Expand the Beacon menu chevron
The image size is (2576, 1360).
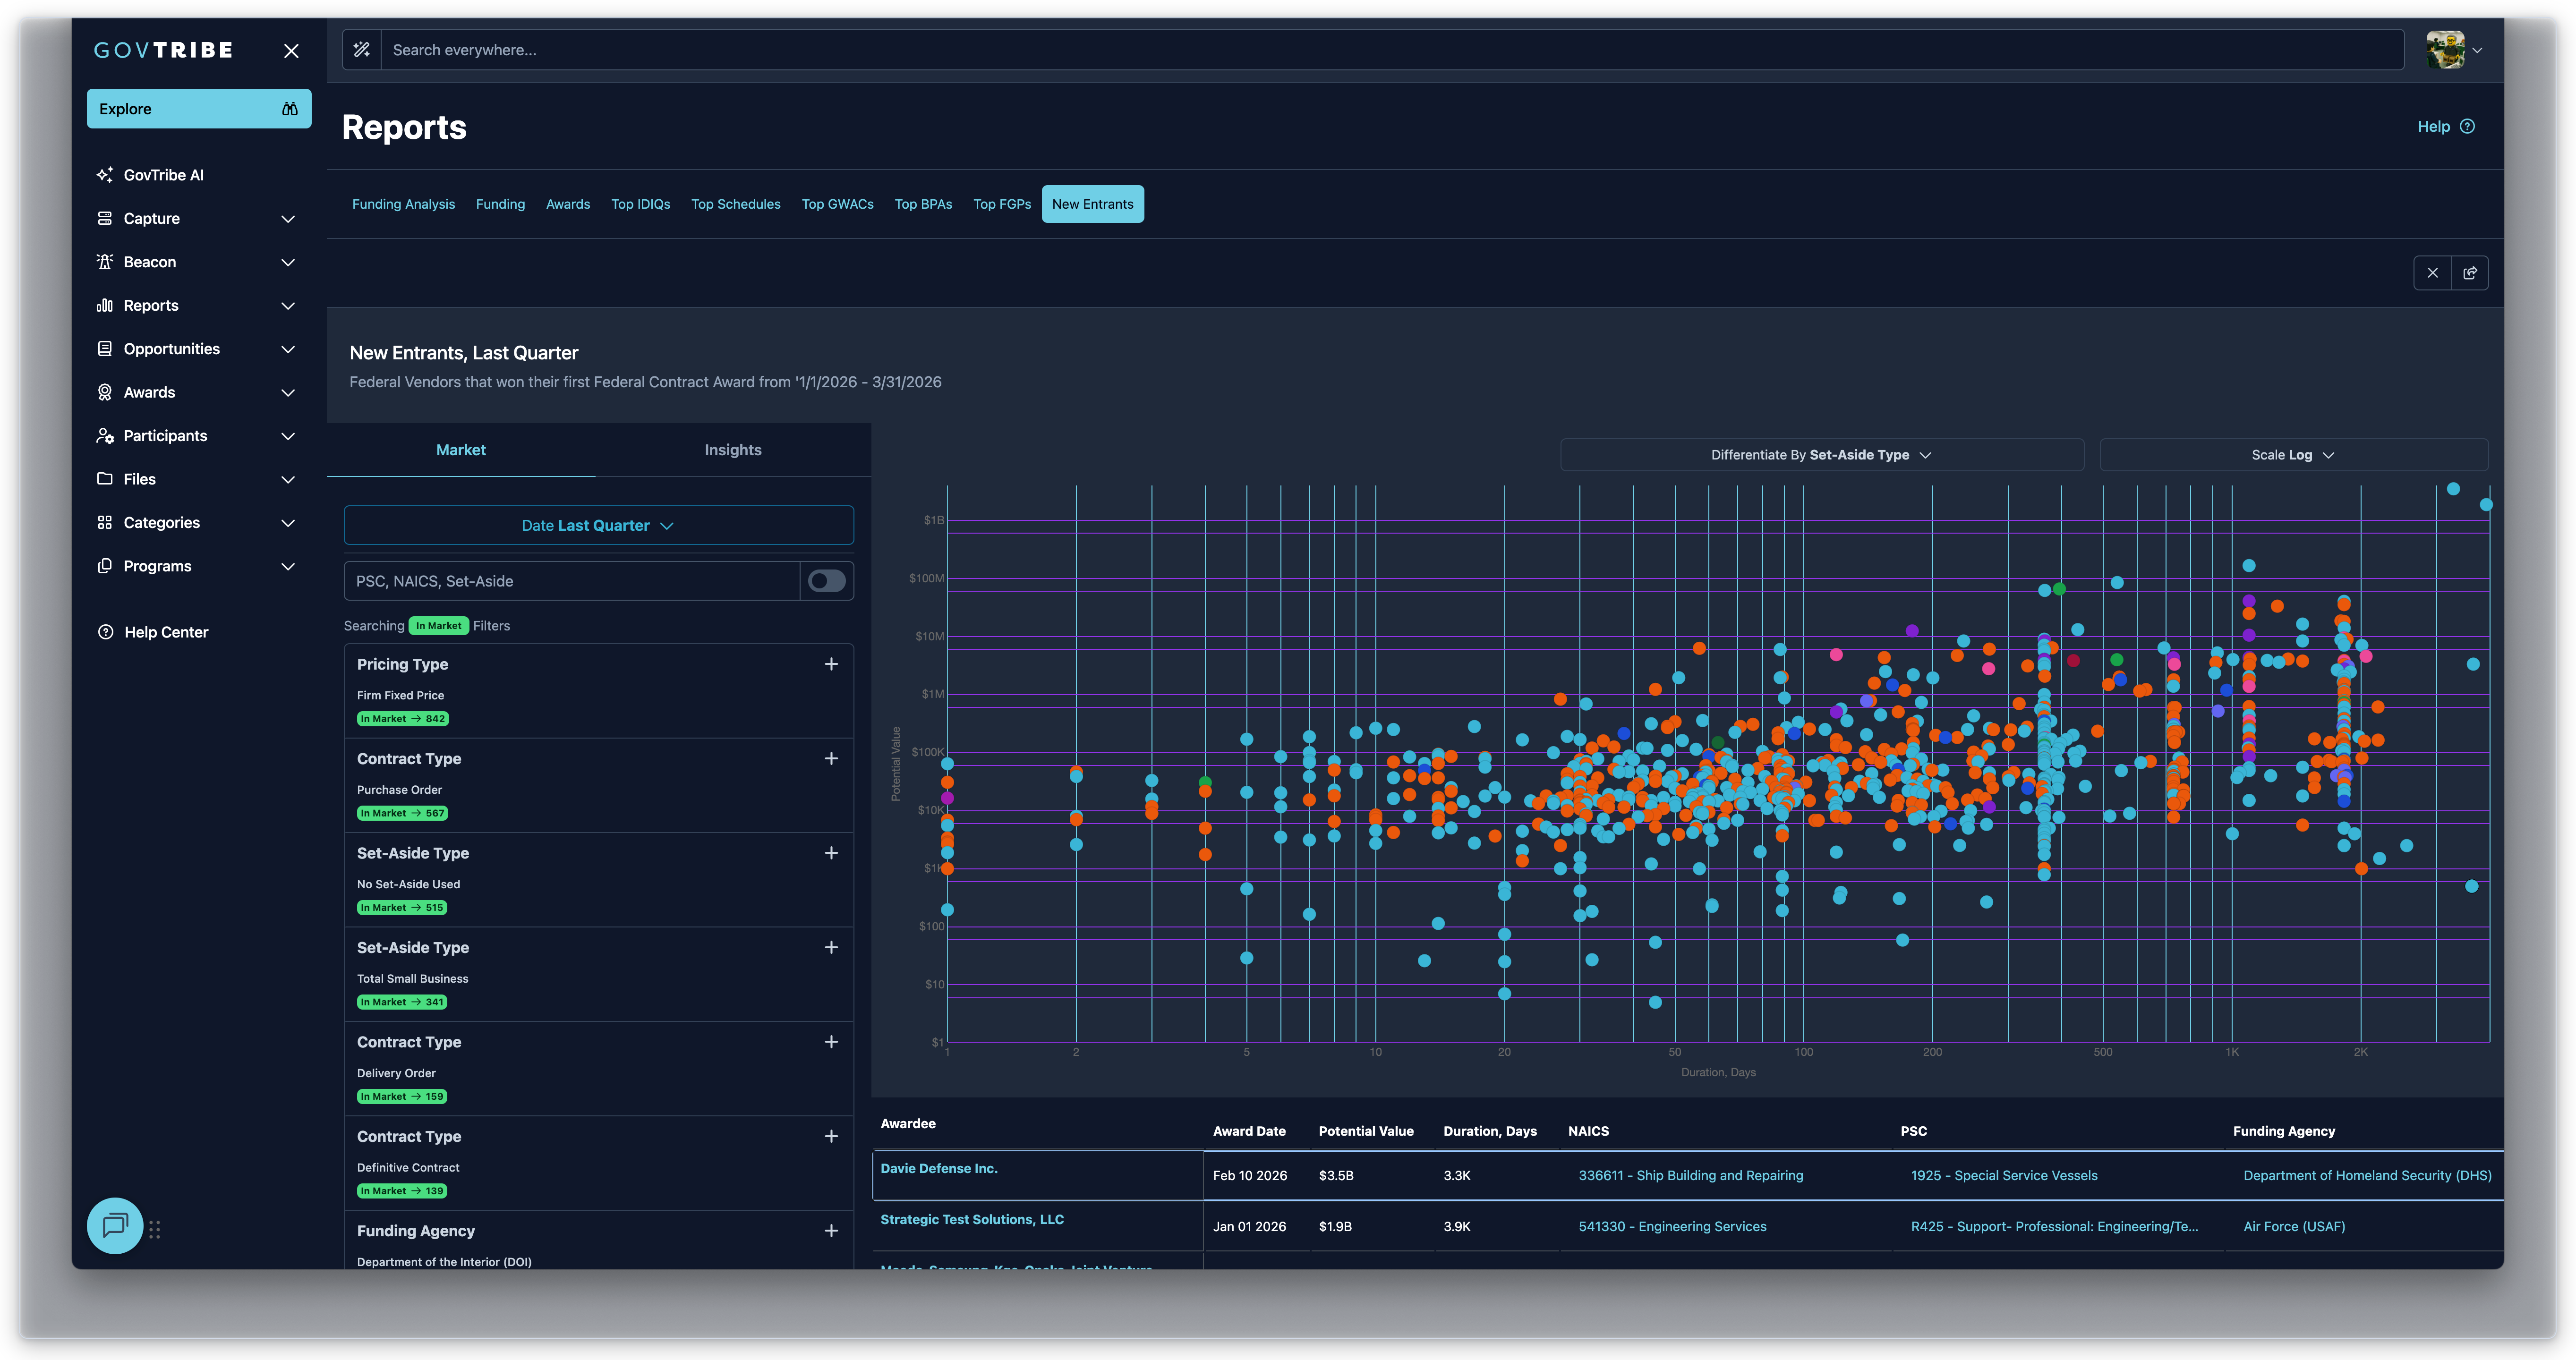coord(288,262)
